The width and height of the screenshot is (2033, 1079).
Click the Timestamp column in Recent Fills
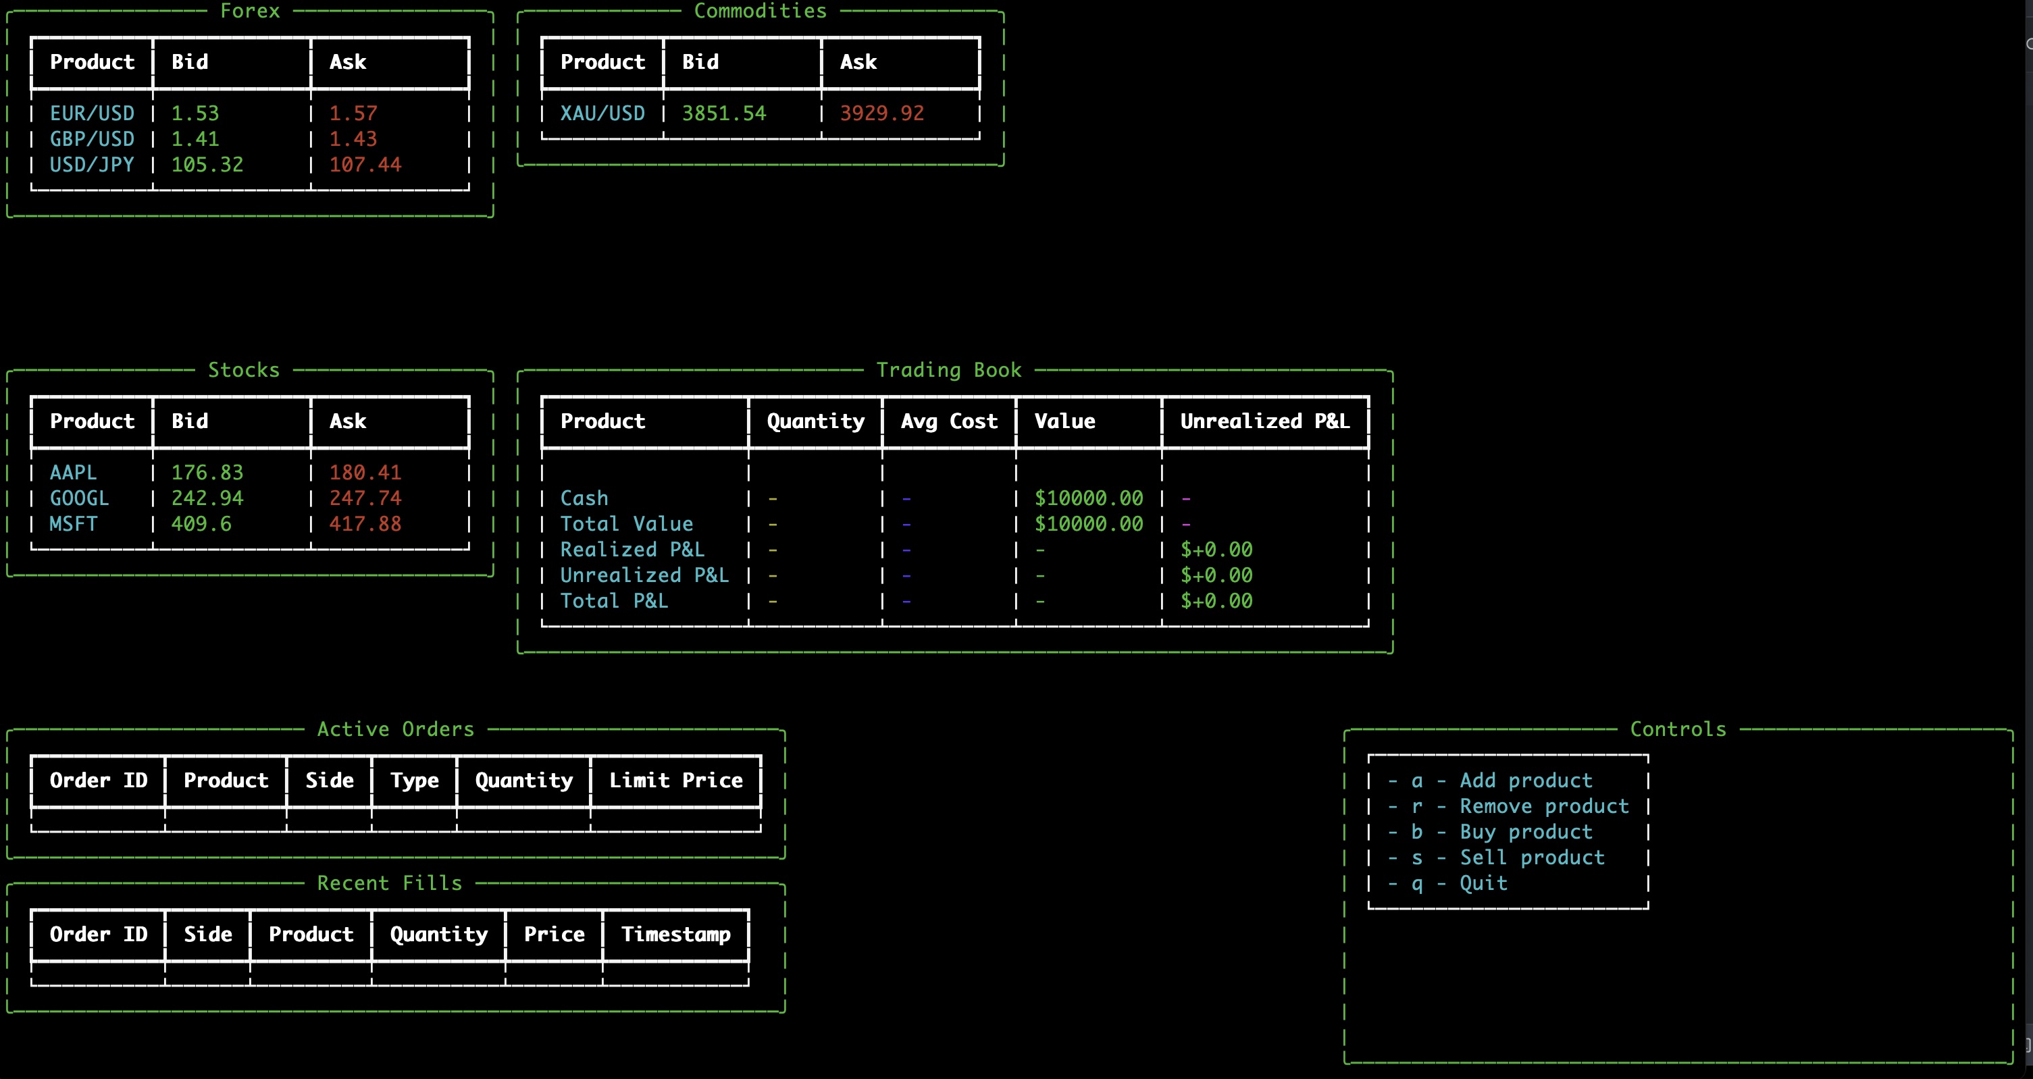point(675,935)
